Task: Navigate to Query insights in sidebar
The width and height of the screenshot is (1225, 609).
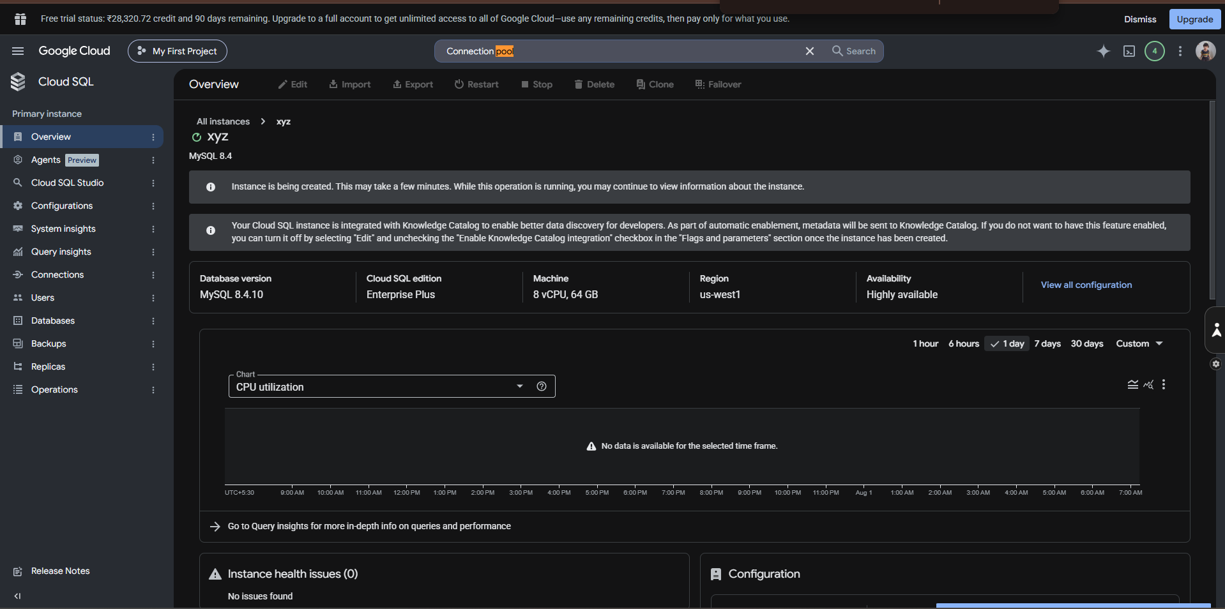Action: (61, 252)
